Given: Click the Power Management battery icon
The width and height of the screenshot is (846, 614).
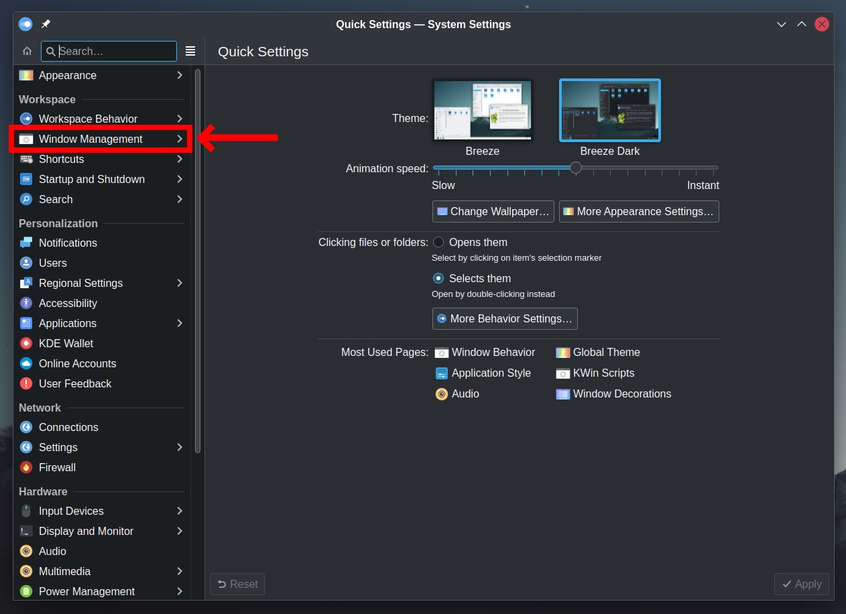Looking at the screenshot, I should pos(26,591).
